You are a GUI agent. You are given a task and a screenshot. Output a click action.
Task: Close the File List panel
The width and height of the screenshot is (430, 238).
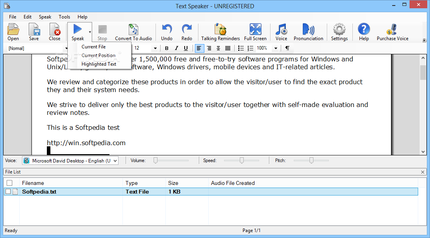tap(423, 172)
